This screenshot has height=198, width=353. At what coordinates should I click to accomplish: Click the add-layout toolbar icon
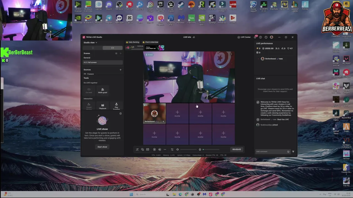tap(148, 150)
